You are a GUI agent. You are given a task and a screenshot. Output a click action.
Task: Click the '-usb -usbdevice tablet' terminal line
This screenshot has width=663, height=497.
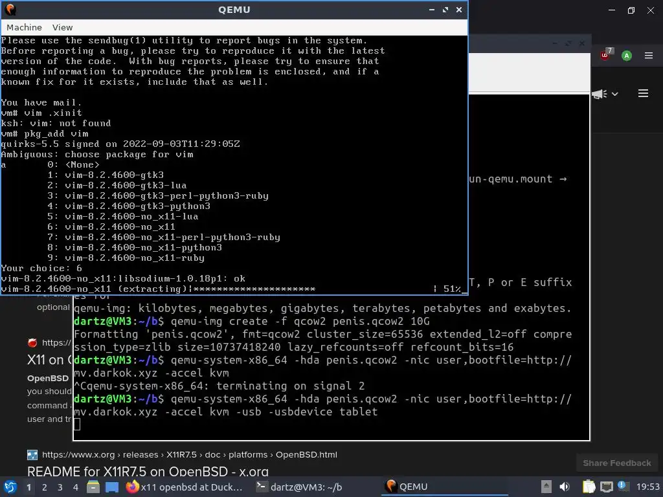(306, 412)
